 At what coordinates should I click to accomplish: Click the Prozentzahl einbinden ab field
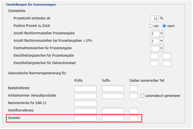[x=154, y=18]
